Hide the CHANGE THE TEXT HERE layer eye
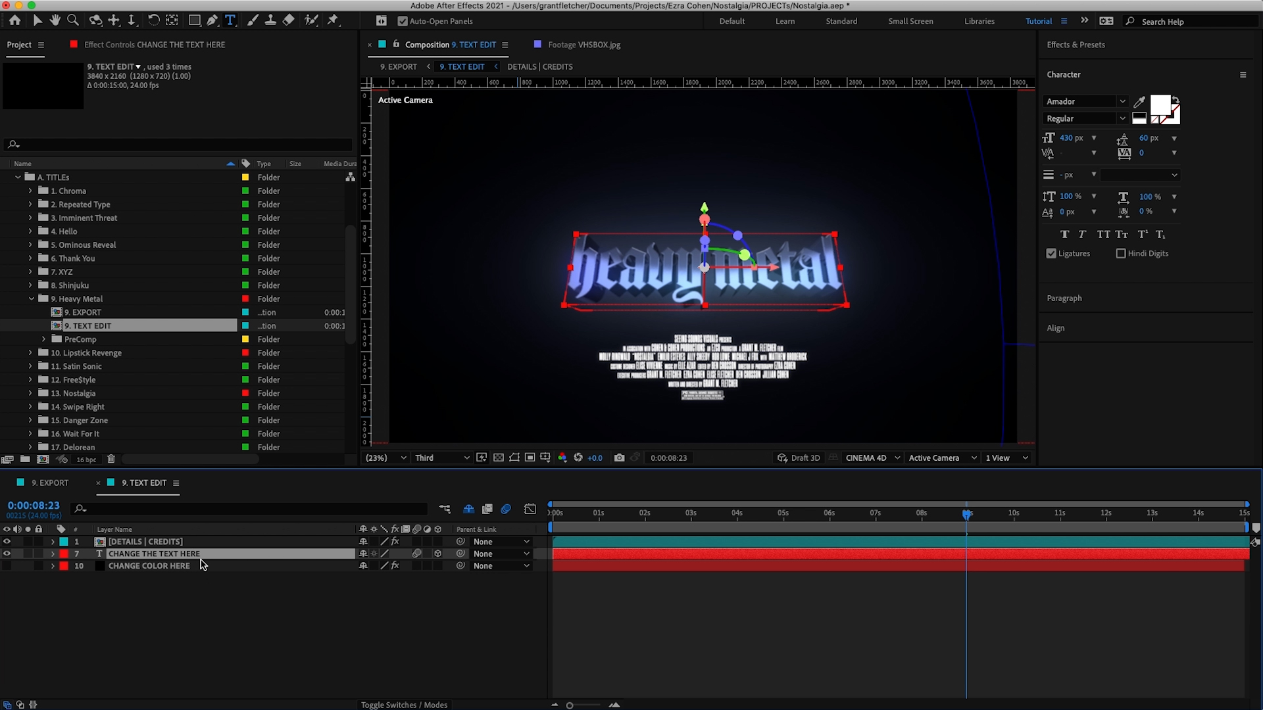1263x710 pixels. pos(7,554)
